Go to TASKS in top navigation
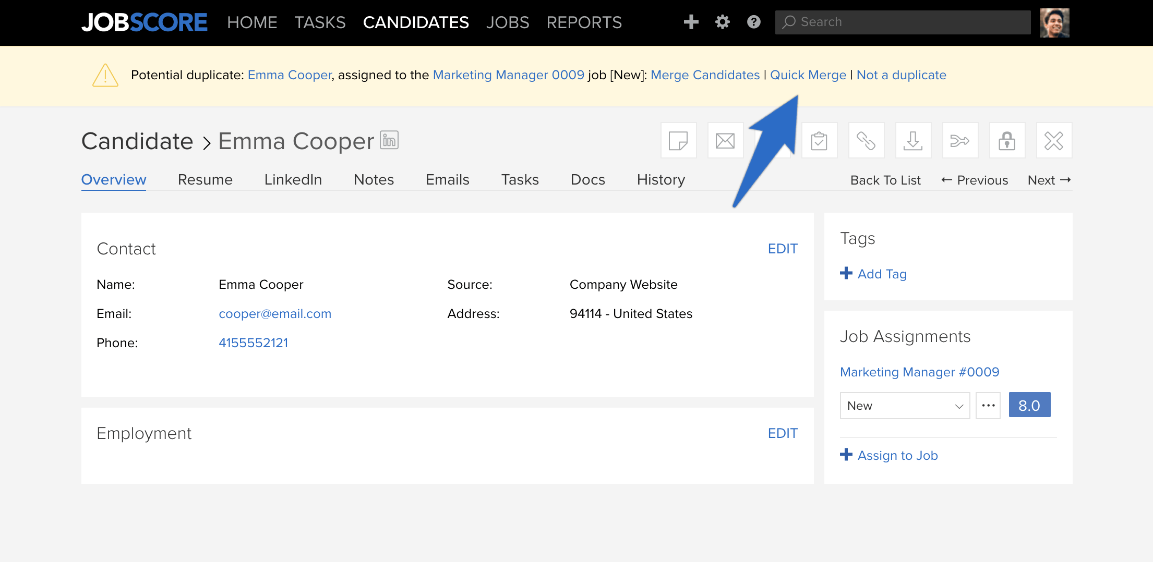This screenshot has height=562, width=1153. (320, 22)
